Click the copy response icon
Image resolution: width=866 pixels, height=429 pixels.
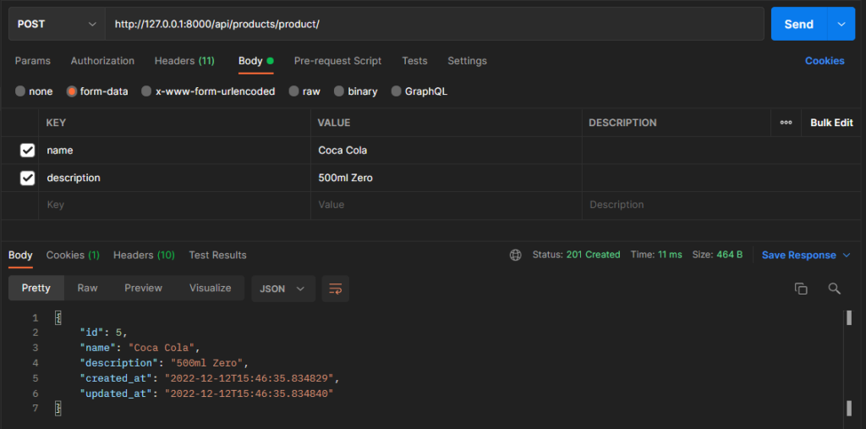pyautogui.click(x=801, y=289)
